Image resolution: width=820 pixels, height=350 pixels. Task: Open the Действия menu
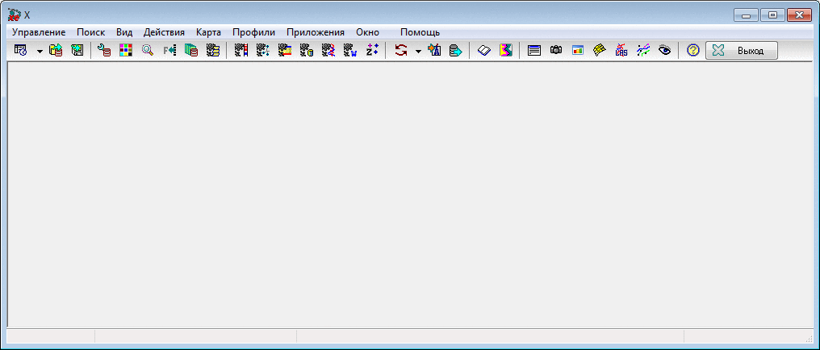164,32
